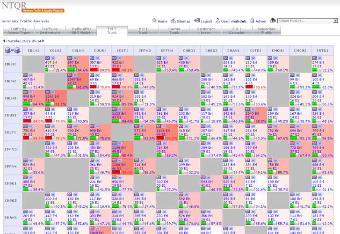Open chart icon in row CBLN3, column CBLN1 cell
The height and width of the screenshot is (234, 340).
click(x=25, y=91)
